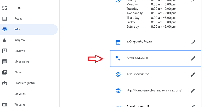Screen dimensions: 202x107
Task: Click the Reviews icon
Action: [x=4, y=51]
